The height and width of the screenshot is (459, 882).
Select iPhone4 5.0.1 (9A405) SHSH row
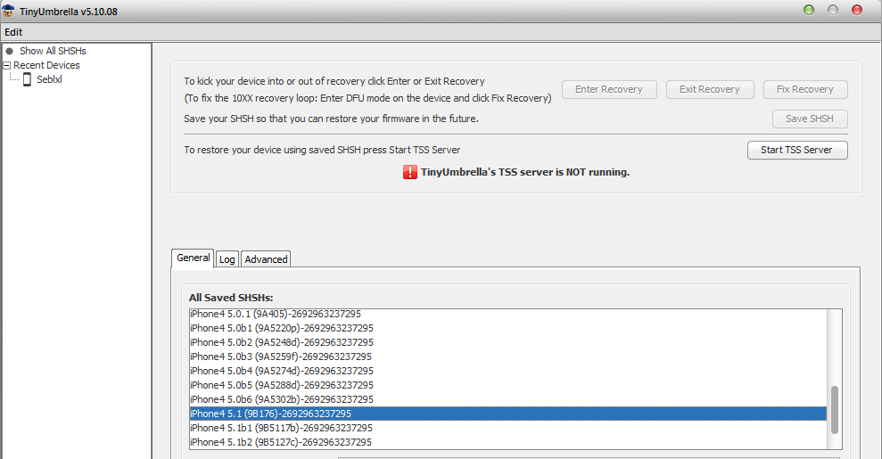(508, 314)
